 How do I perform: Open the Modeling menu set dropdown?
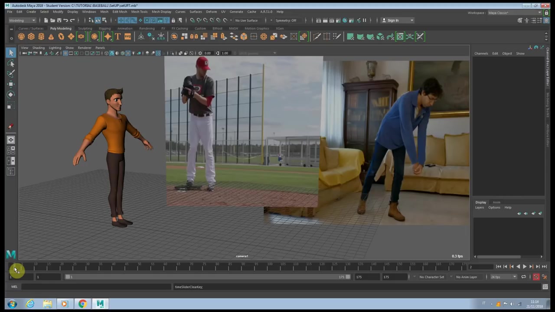[22, 20]
